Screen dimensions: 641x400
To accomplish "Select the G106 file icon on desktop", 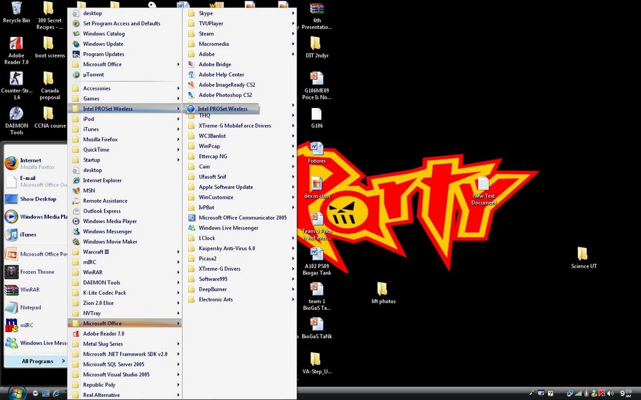I will (317, 118).
